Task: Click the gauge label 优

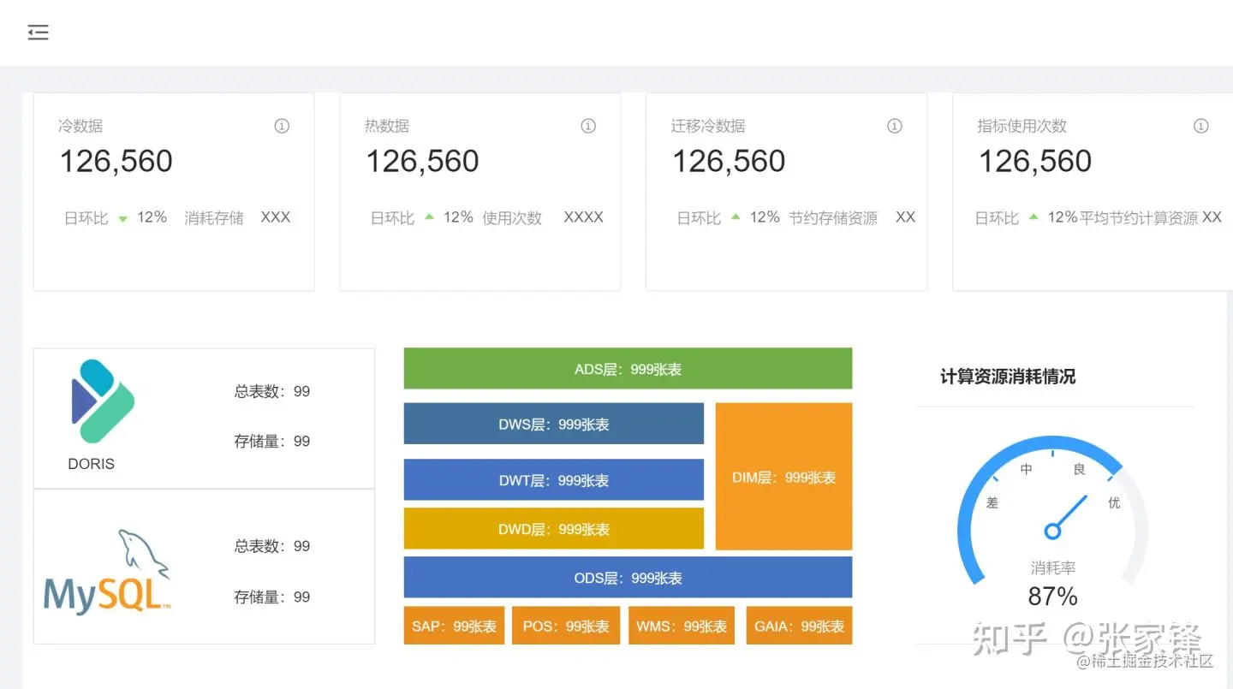Action: 1114,502
